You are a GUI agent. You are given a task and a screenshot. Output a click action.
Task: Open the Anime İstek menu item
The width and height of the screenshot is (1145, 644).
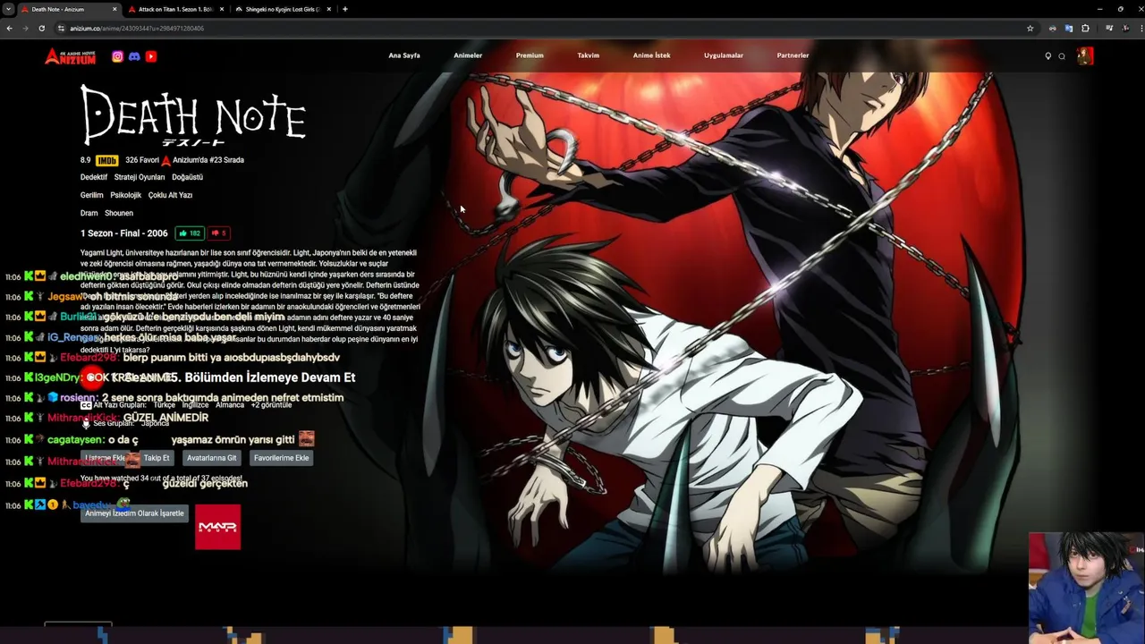(651, 55)
